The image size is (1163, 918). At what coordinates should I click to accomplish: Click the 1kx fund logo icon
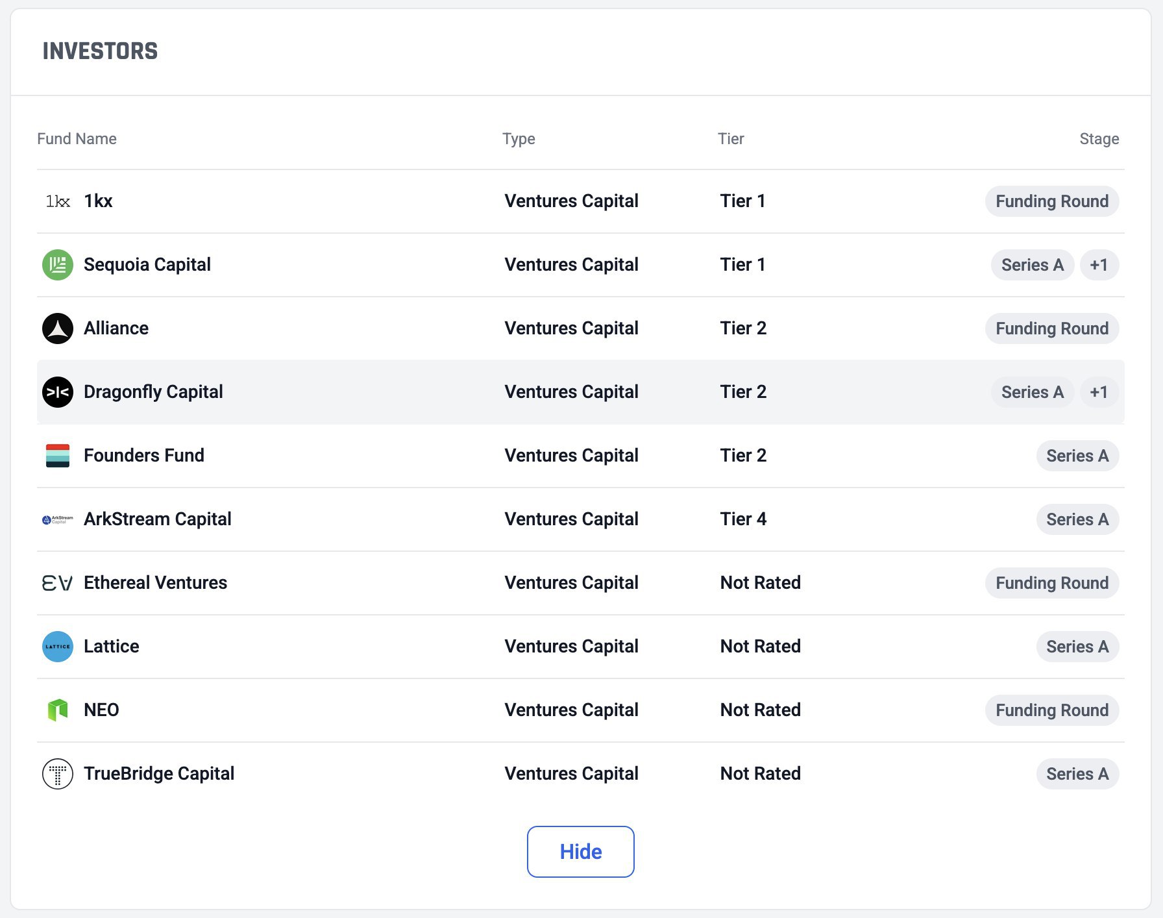tap(58, 201)
